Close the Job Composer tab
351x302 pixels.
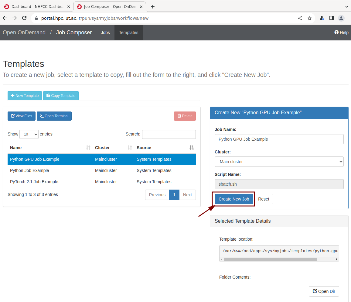coord(141,7)
